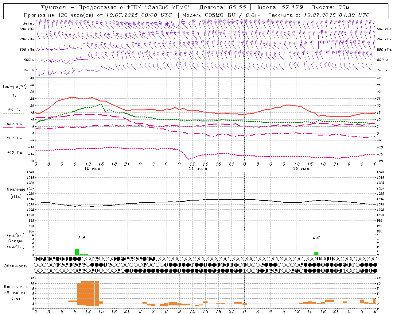Click the dotted legend line under temperature "500 гПа"
This screenshot has height=314, width=393.
(14, 156)
